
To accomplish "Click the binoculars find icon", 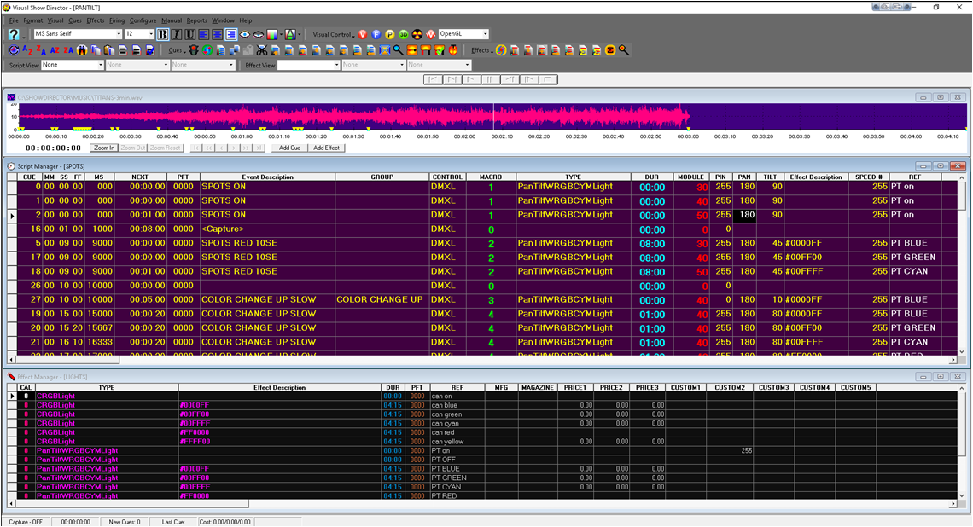I will tap(81, 50).
